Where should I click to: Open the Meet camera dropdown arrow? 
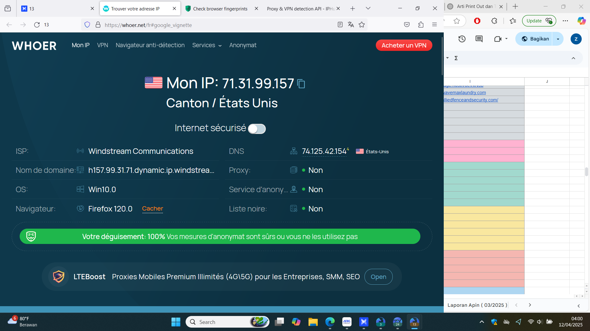click(506, 39)
